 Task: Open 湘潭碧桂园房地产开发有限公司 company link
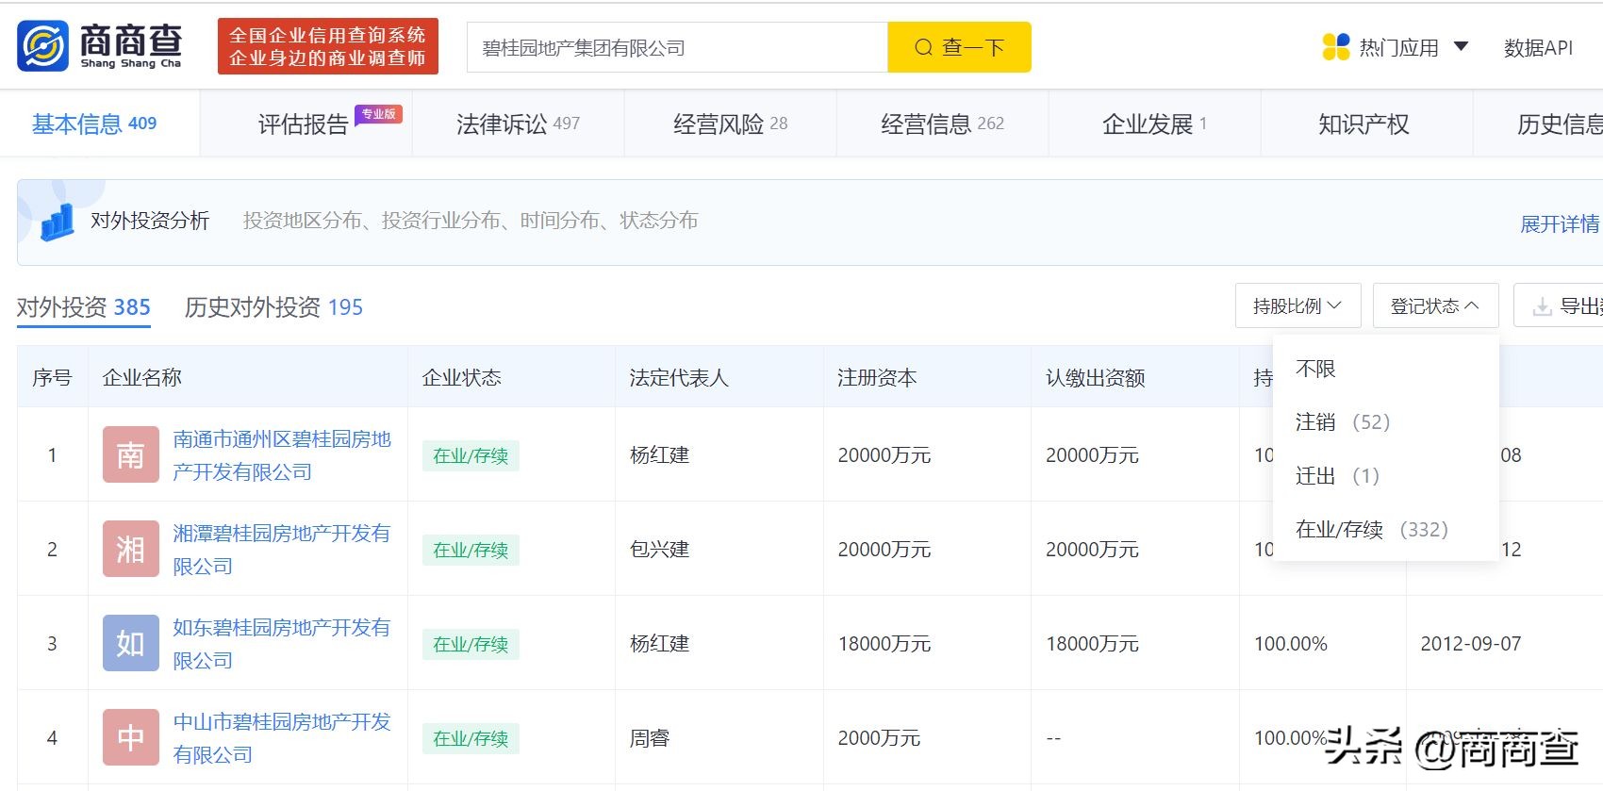coord(282,549)
